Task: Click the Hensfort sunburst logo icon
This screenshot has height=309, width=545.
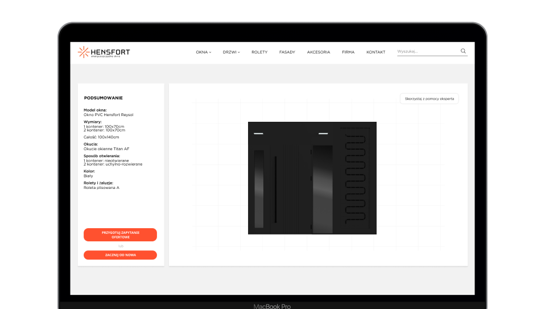Action: pos(84,52)
